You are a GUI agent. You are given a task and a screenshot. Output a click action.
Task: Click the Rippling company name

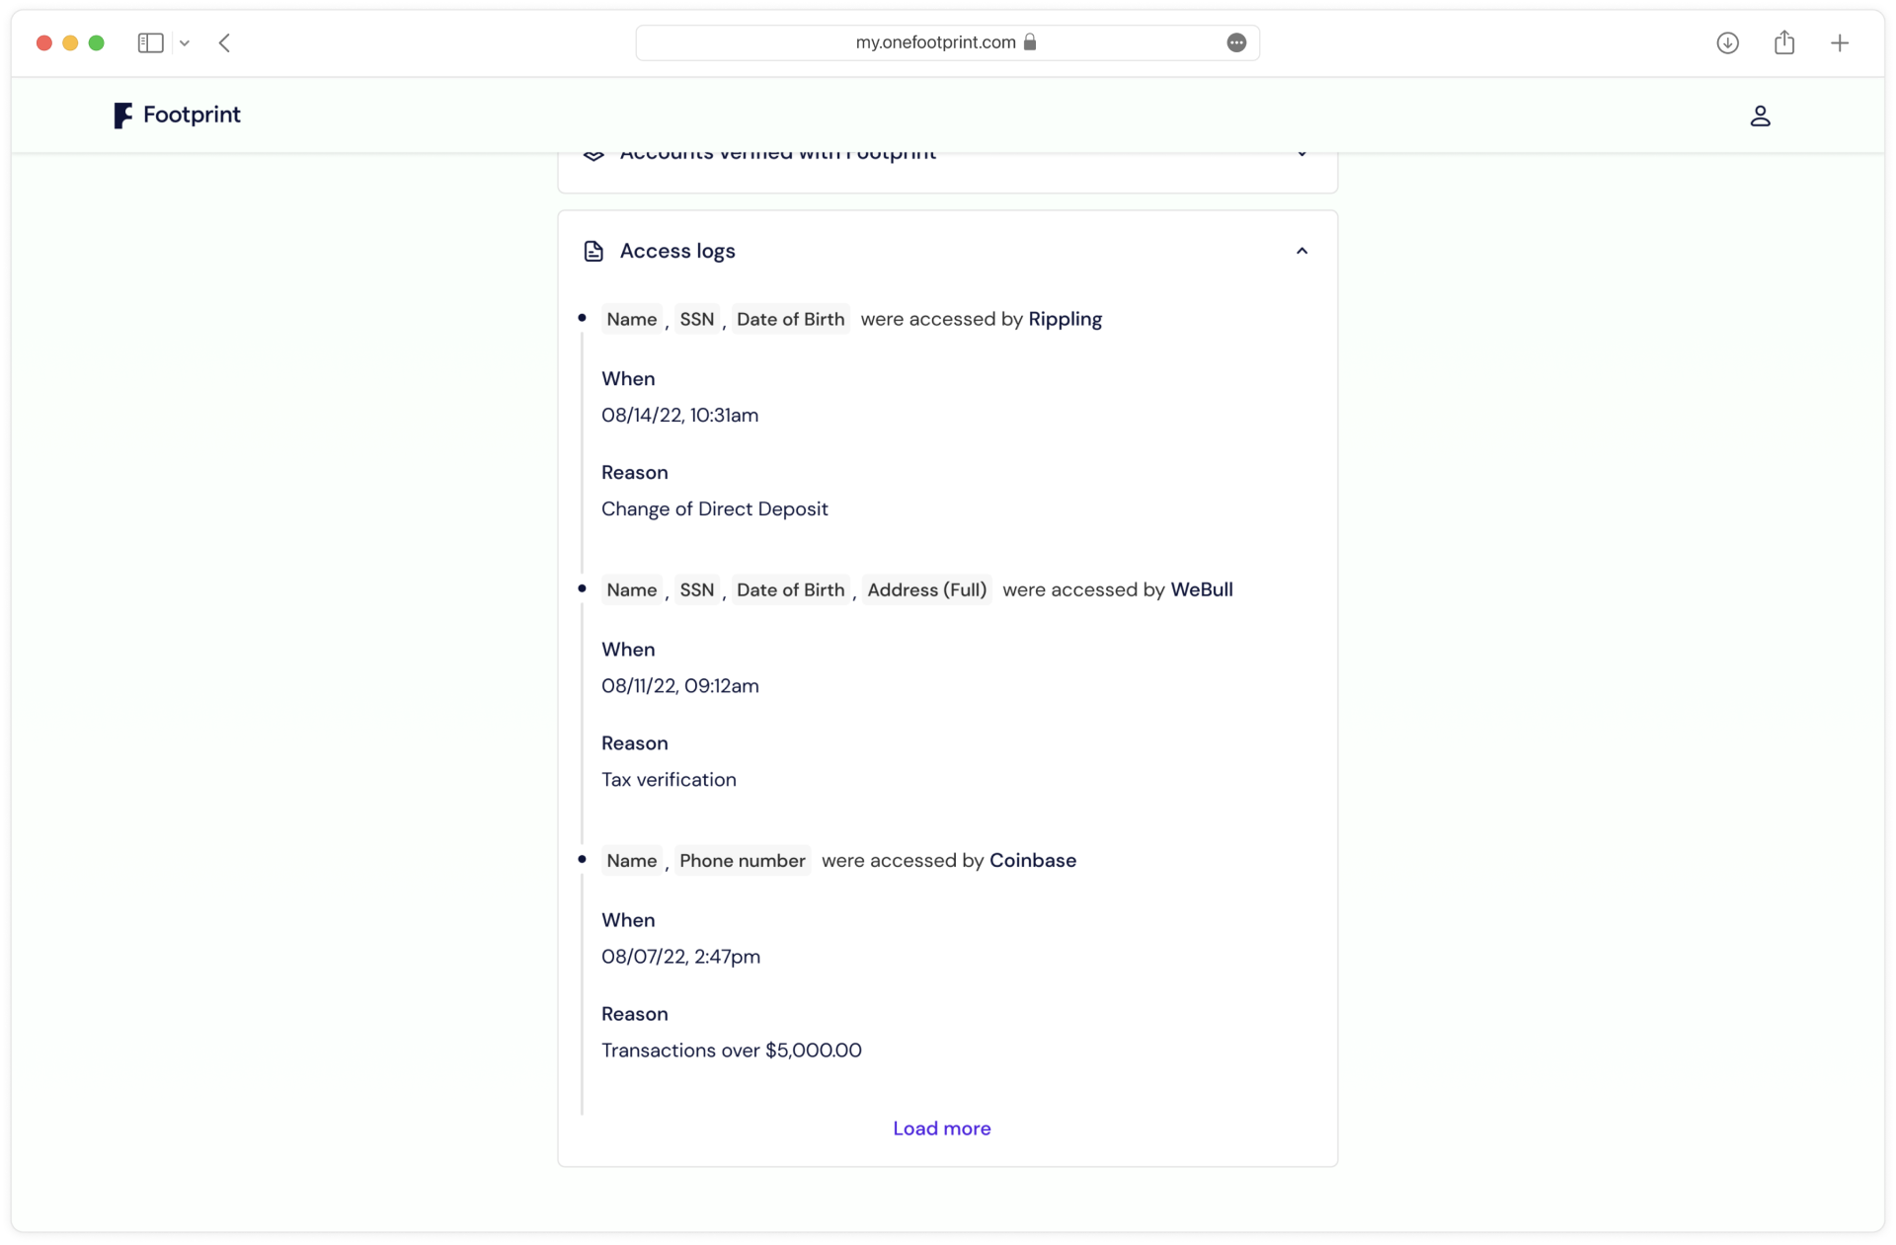point(1065,319)
